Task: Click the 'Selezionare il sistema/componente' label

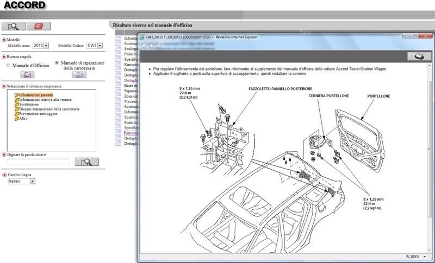Action: [34, 86]
